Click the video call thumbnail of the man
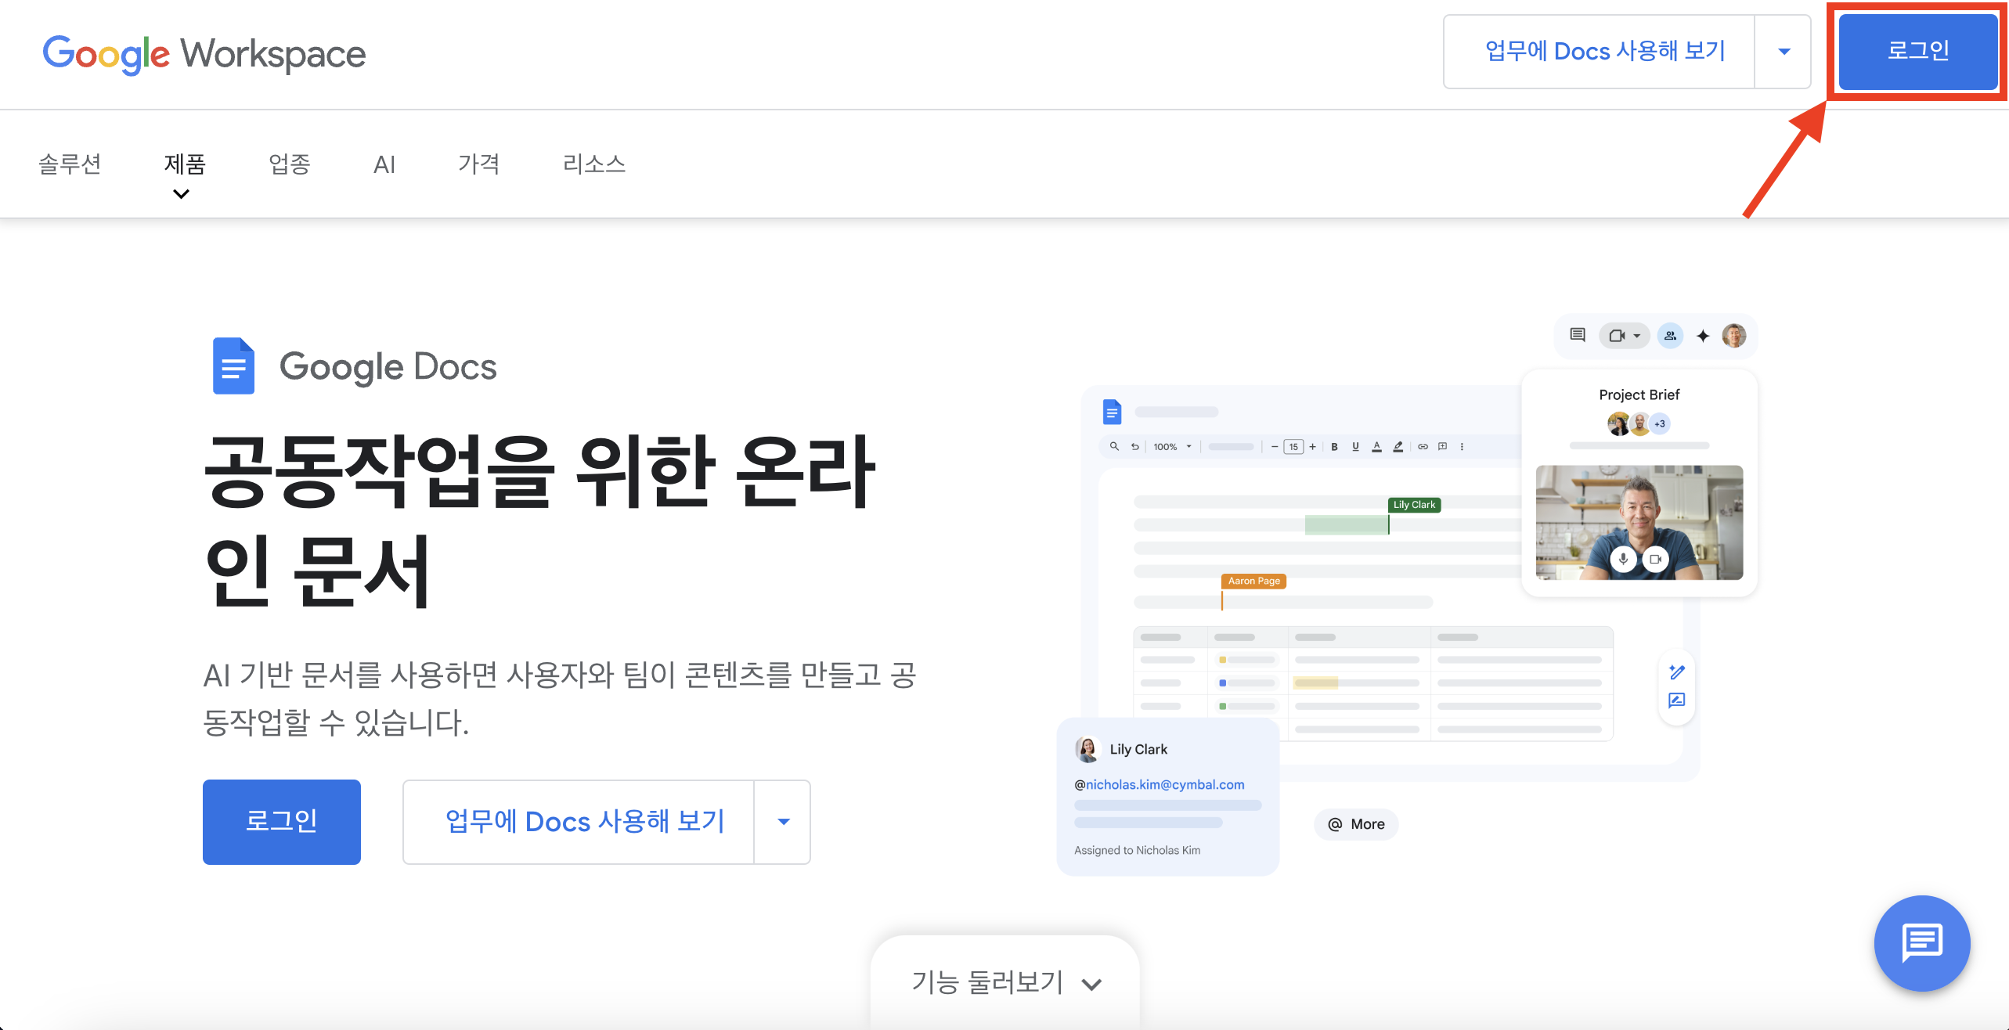 (1639, 522)
